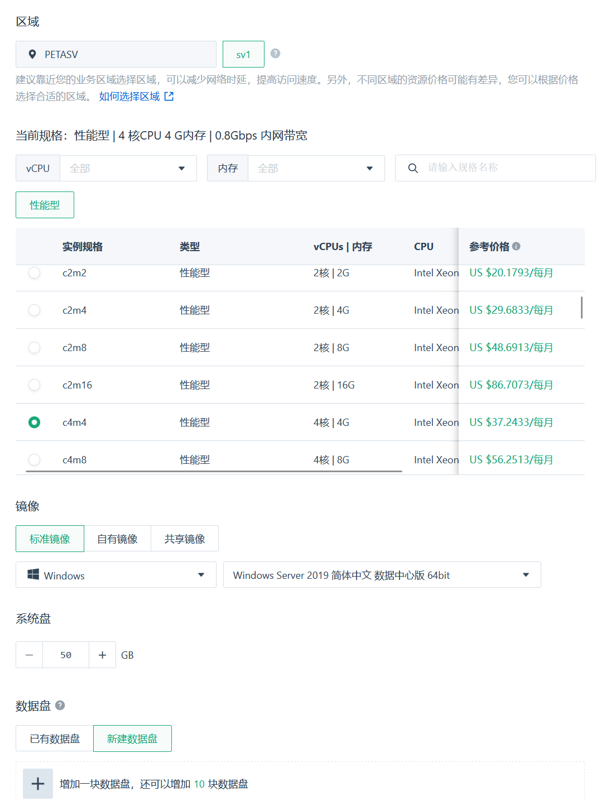Open the 内存 filter dropdown
The height and width of the screenshot is (801, 601).
pos(316,168)
